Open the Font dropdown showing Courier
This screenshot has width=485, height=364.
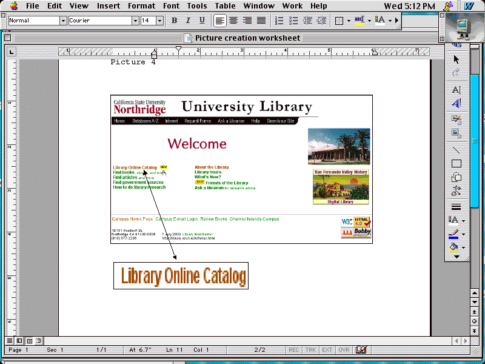click(135, 21)
